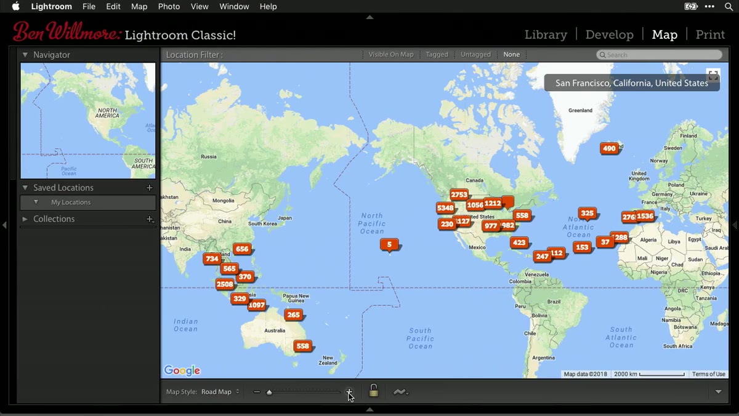This screenshot has width=739, height=416.
Task: Switch to the Print module
Action: tap(710, 34)
